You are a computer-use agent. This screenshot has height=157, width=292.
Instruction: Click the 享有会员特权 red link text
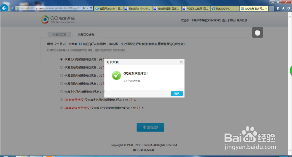[x=74, y=100]
